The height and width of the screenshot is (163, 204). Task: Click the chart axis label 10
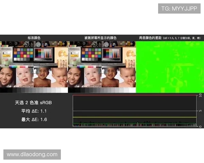[200, 95]
